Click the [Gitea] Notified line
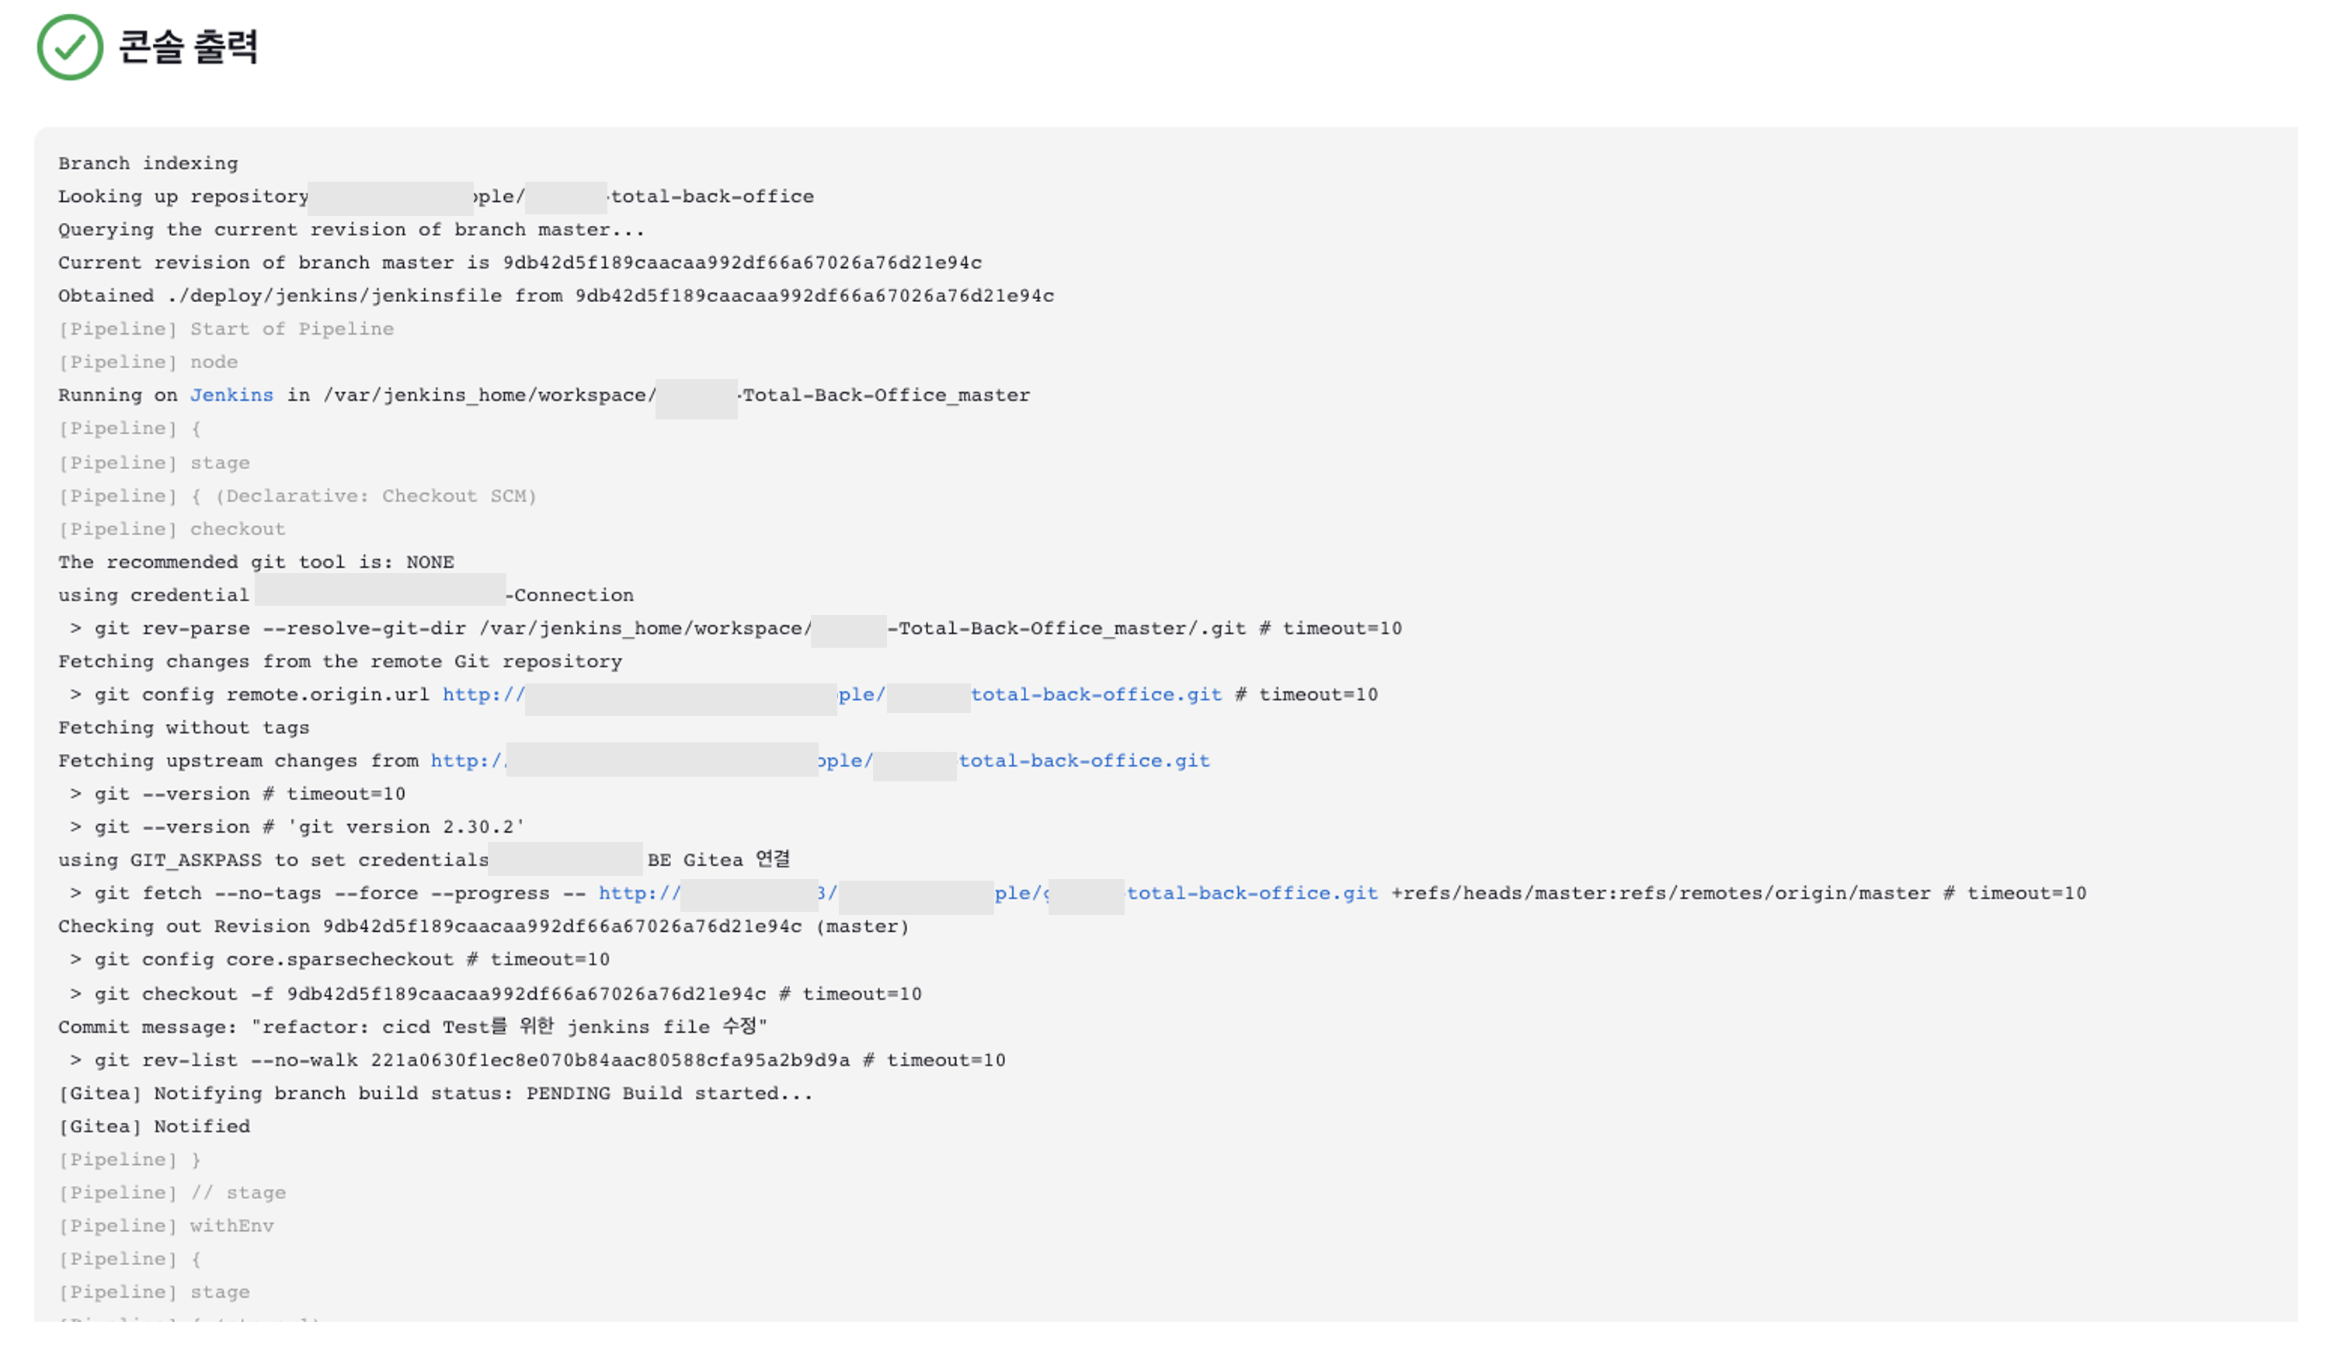Viewport: 2341px width, 1356px height. (155, 1125)
